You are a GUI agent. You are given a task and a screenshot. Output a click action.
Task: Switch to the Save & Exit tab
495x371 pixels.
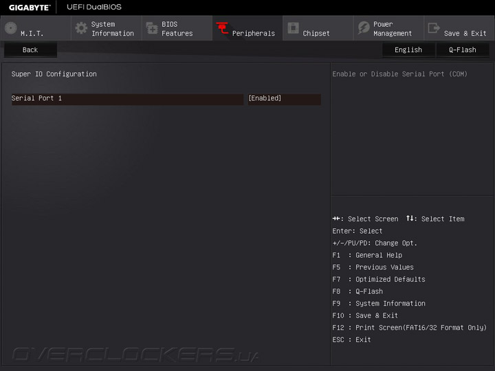tap(459, 28)
